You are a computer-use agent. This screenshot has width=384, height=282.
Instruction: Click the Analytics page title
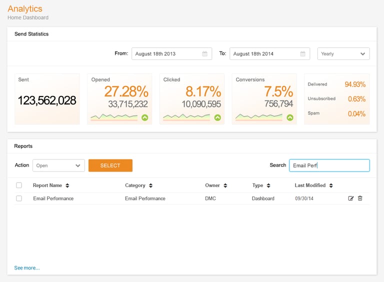point(25,8)
